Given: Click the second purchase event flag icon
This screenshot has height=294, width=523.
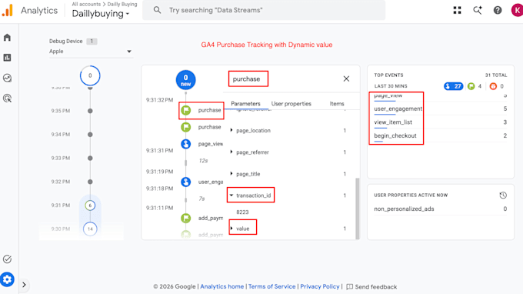Looking at the screenshot, I should click(186, 127).
